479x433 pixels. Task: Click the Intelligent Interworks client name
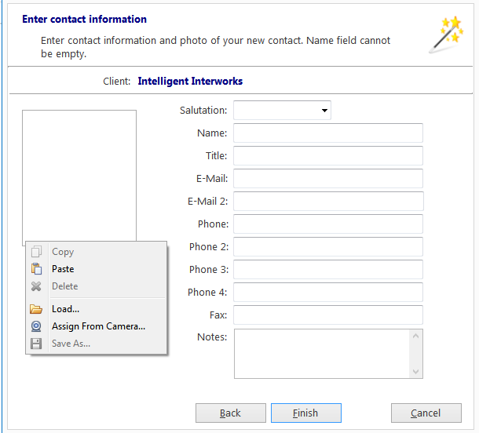[x=190, y=81]
